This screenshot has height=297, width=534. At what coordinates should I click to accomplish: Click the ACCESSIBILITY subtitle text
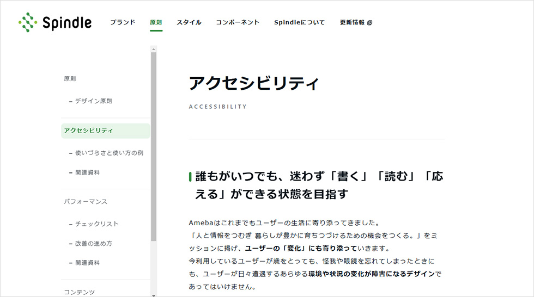click(x=218, y=107)
